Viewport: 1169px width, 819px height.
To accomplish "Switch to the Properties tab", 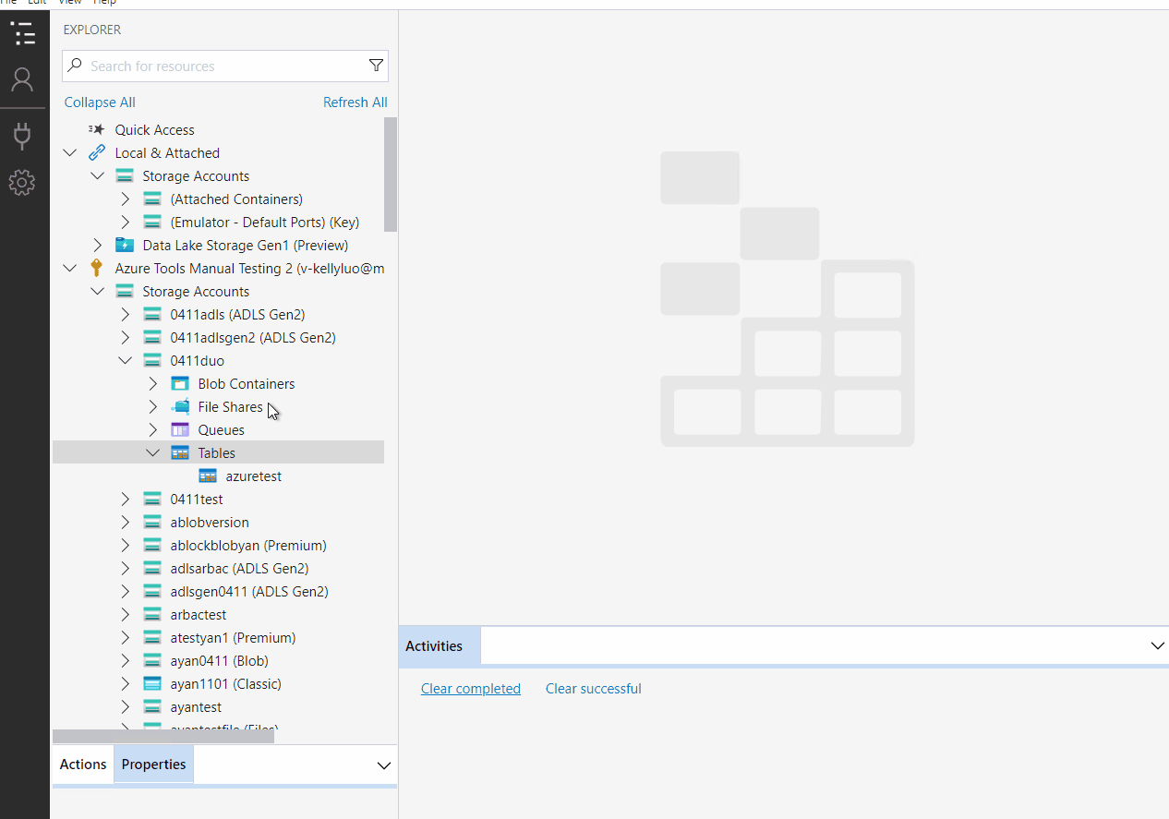I will (153, 765).
